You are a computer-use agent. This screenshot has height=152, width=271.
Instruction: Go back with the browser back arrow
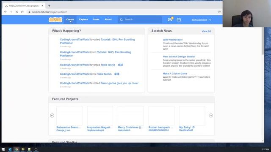tap(6, 12)
